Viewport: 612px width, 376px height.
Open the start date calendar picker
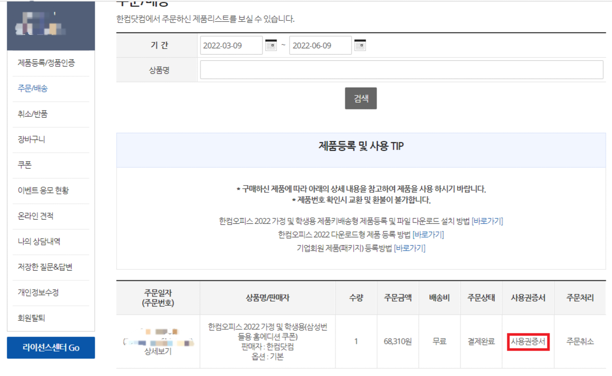click(x=271, y=45)
